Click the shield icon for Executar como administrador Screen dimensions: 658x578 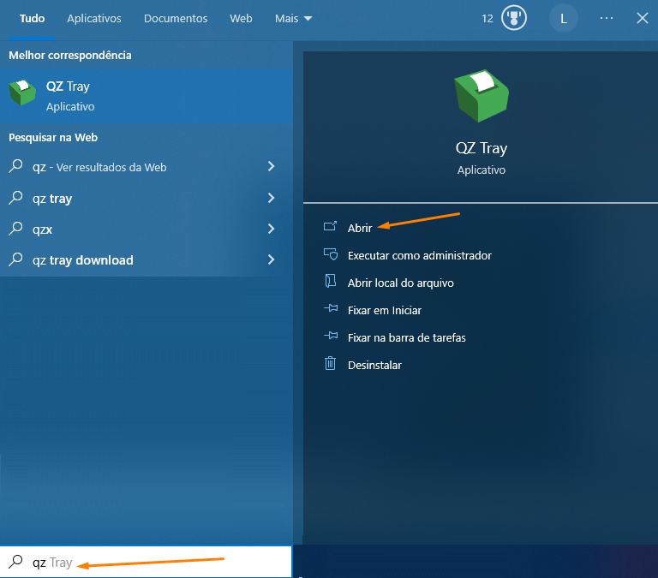coord(330,253)
